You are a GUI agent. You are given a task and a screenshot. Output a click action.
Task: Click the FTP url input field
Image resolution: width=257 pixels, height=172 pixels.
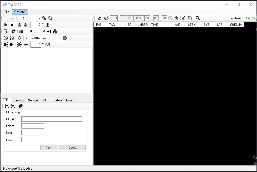(x=52, y=119)
